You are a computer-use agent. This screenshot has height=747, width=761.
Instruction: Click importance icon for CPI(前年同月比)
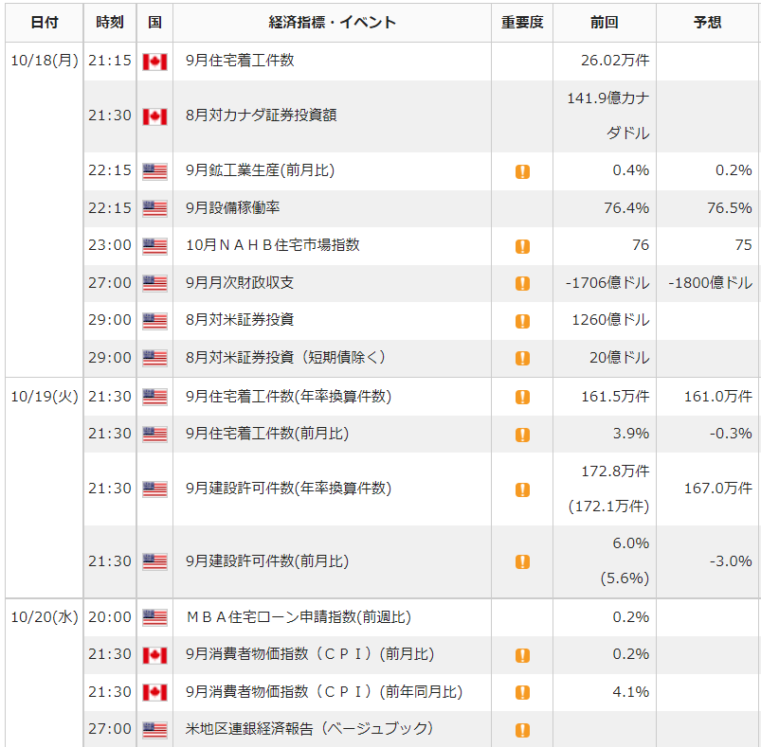coord(522,692)
